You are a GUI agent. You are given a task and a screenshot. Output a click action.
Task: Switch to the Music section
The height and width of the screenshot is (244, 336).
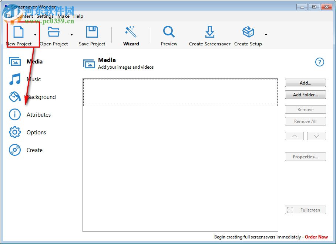(x=34, y=79)
